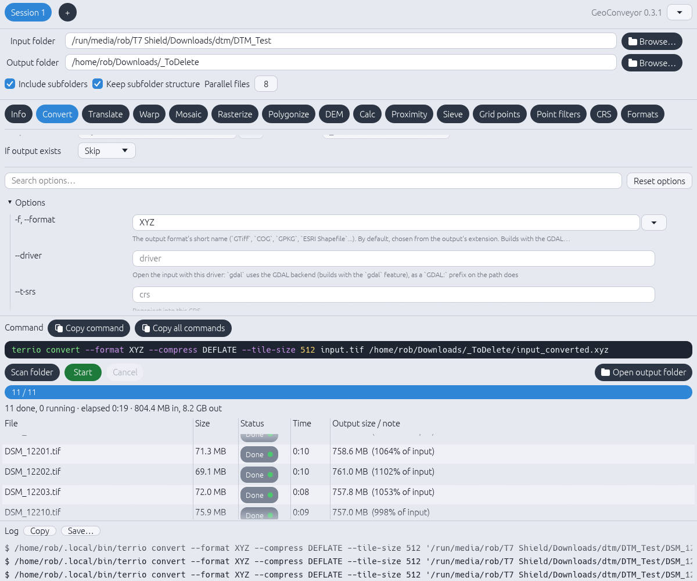Image resolution: width=697 pixels, height=581 pixels.
Task: Click the log Save… button
Action: [x=81, y=531]
